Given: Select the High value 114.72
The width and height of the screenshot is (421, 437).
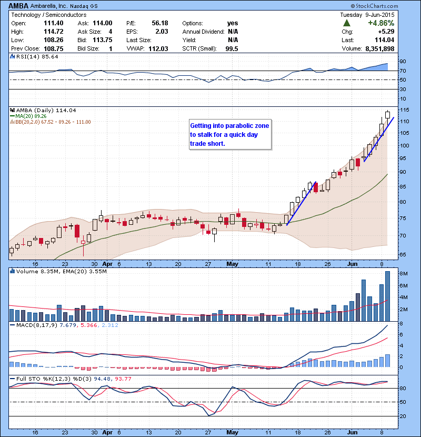Looking at the screenshot, I should [x=54, y=32].
